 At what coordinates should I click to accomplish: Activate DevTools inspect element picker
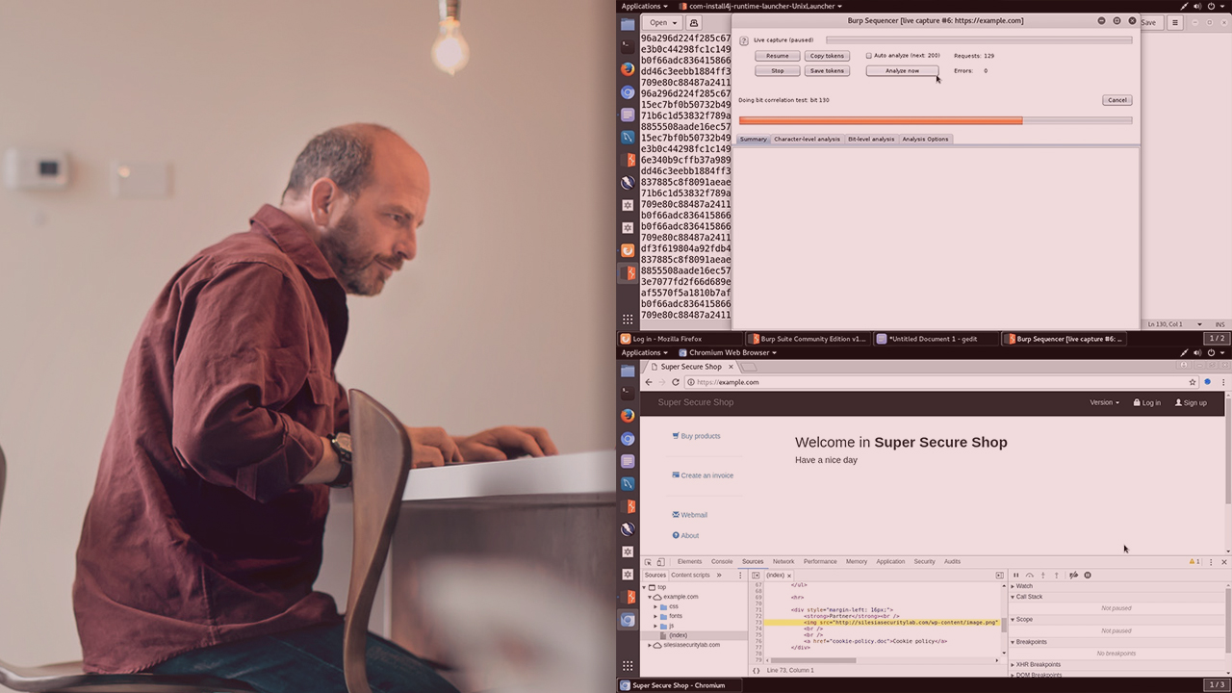[648, 561]
